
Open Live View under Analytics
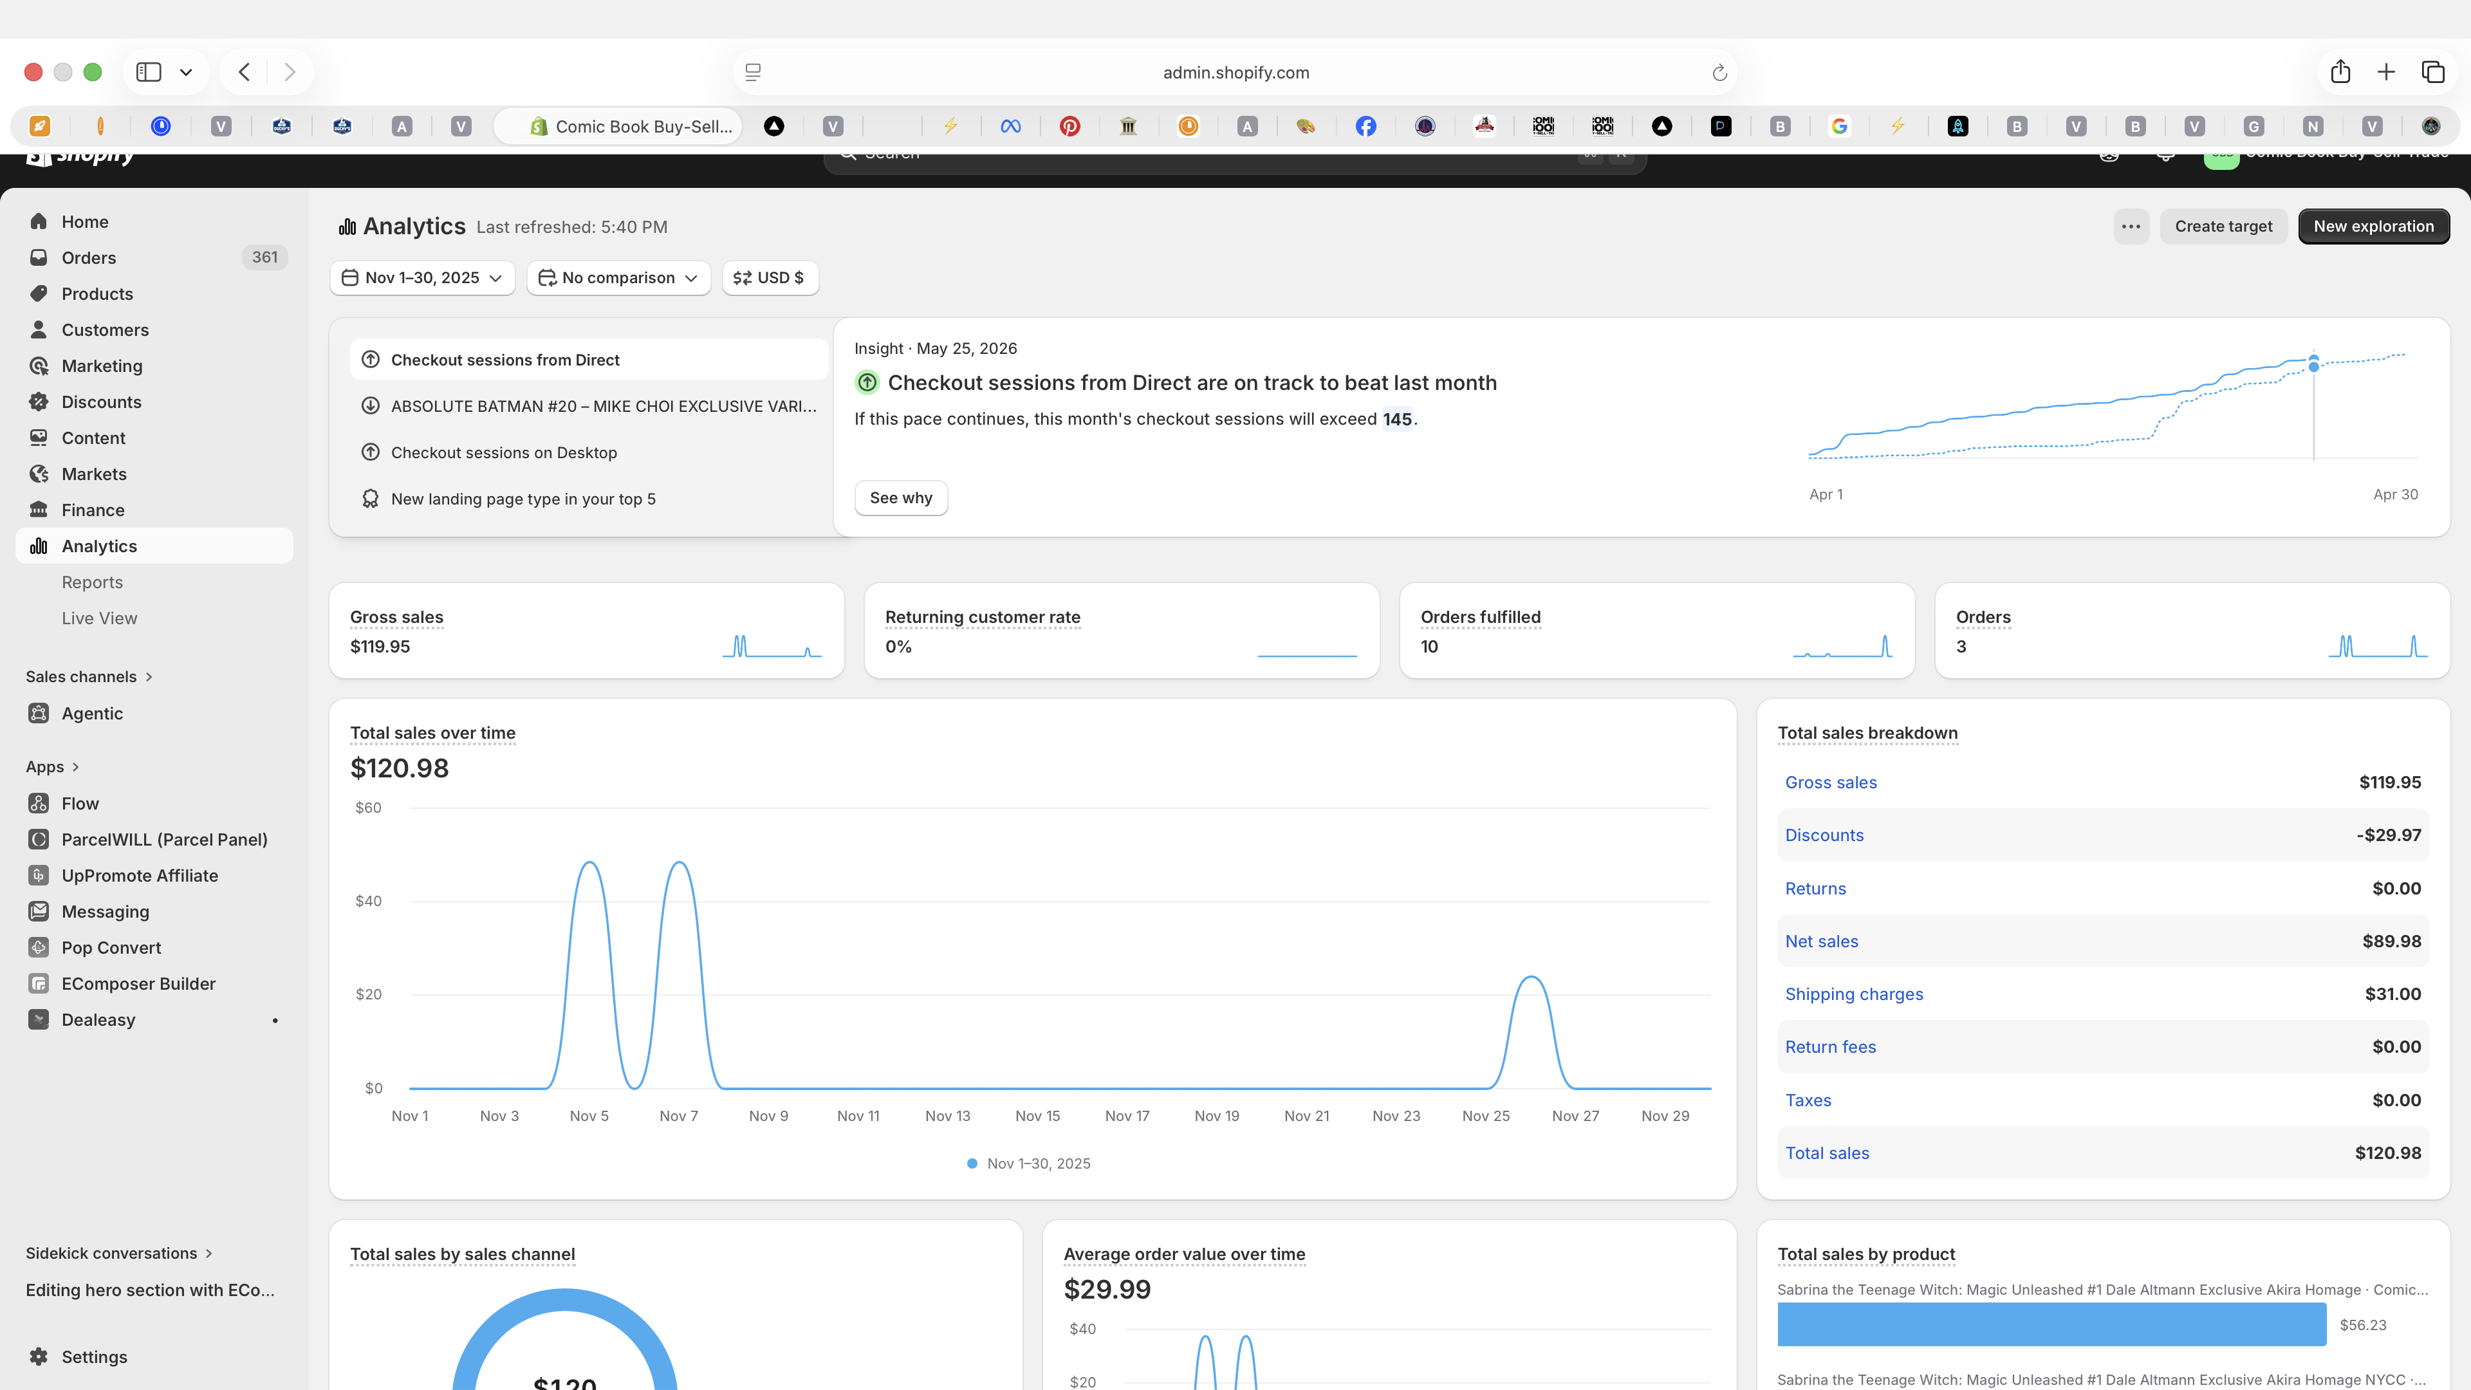coord(100,618)
